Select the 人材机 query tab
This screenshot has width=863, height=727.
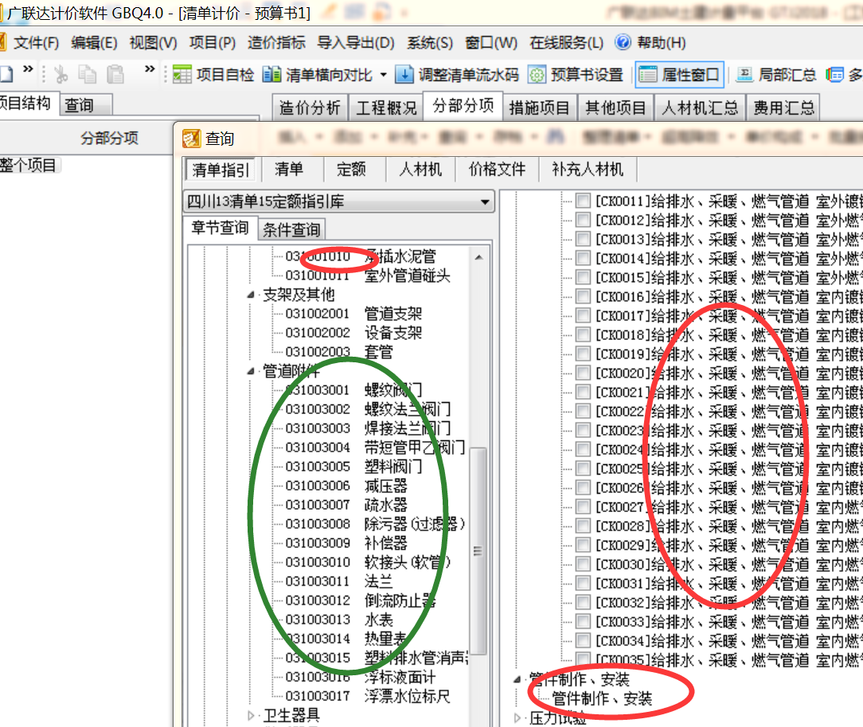[x=420, y=170]
